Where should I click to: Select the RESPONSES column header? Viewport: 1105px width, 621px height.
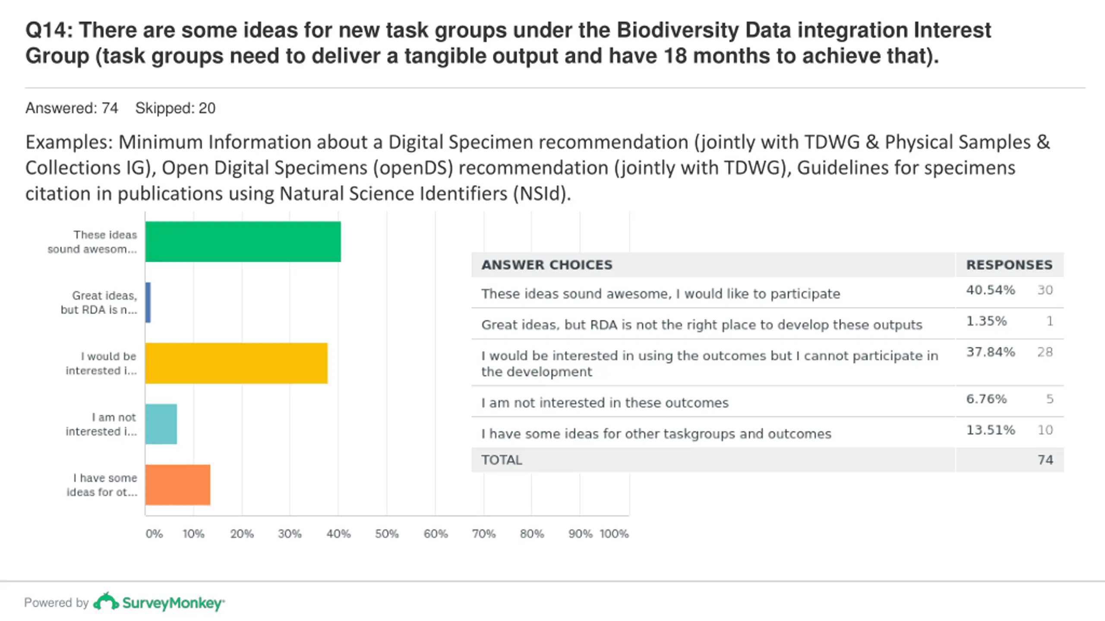[1009, 265]
